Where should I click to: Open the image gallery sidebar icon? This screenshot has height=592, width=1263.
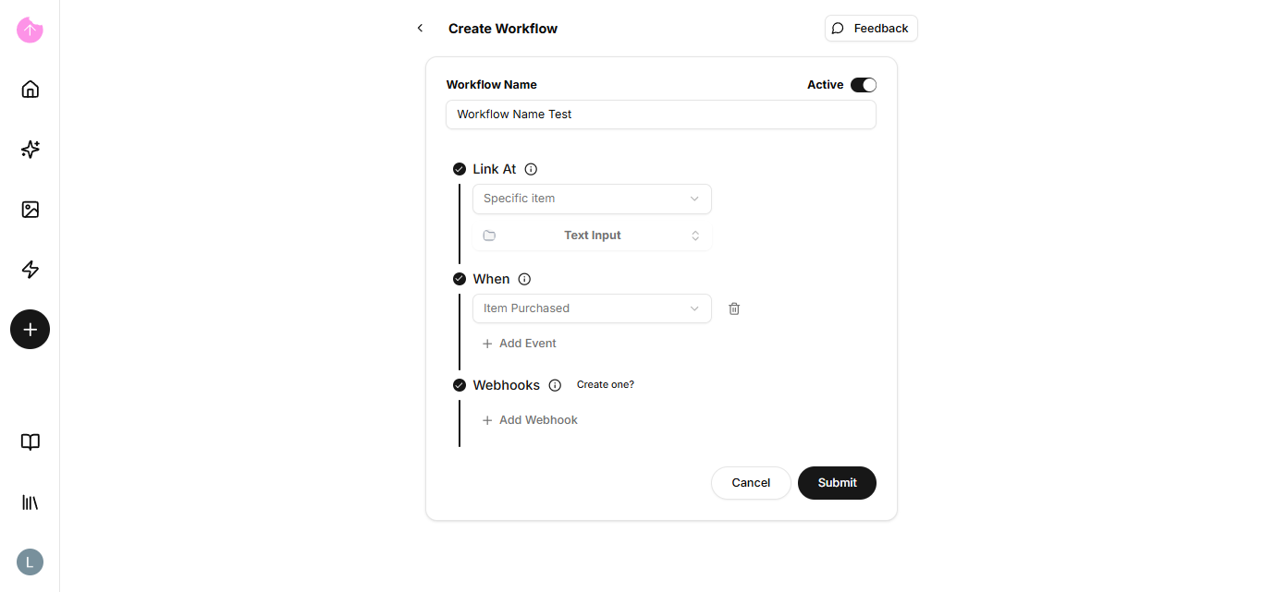pyautogui.click(x=31, y=210)
